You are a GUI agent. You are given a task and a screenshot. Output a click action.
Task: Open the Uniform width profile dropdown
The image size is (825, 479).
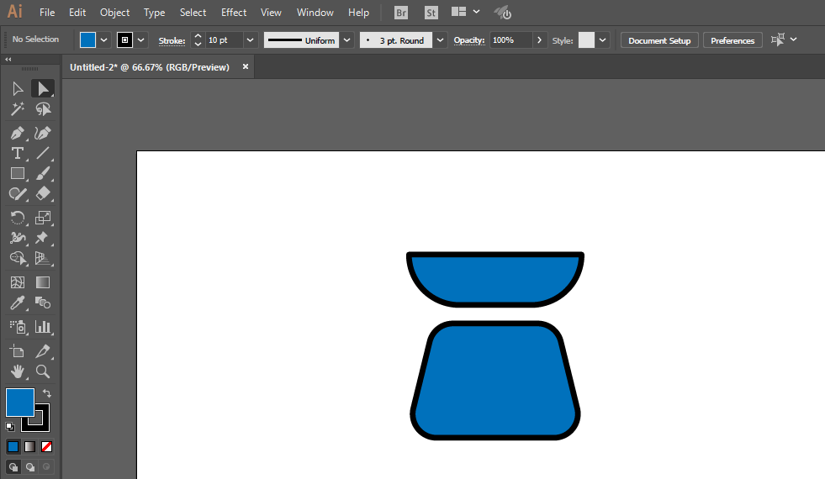coord(346,40)
